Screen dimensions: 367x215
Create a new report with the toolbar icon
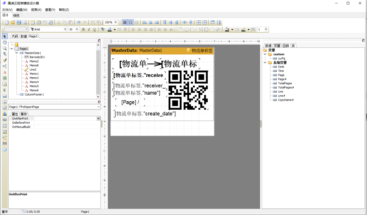pos(7,22)
